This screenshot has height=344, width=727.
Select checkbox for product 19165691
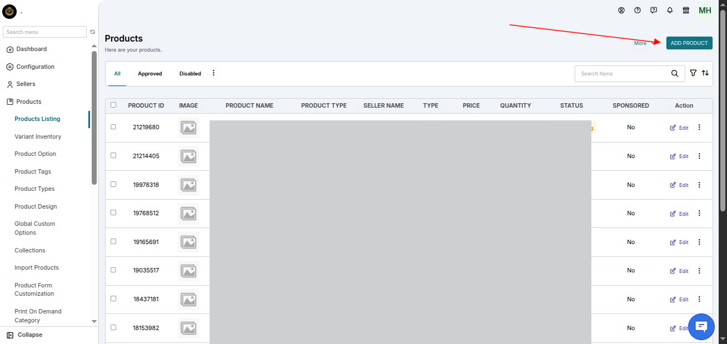pos(113,241)
